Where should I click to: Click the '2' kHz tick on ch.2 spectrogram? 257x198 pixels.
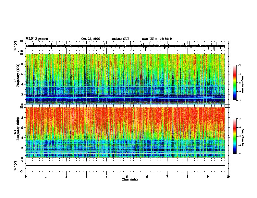(23, 148)
